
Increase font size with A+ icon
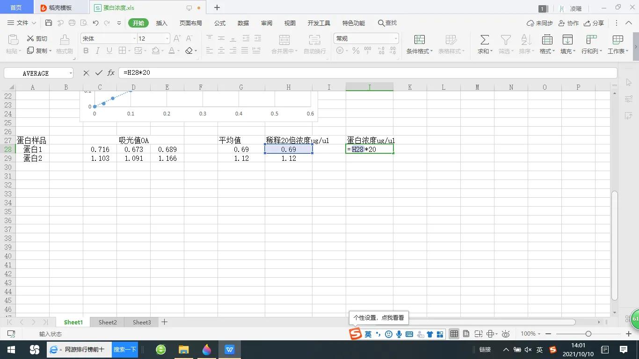pos(177,38)
